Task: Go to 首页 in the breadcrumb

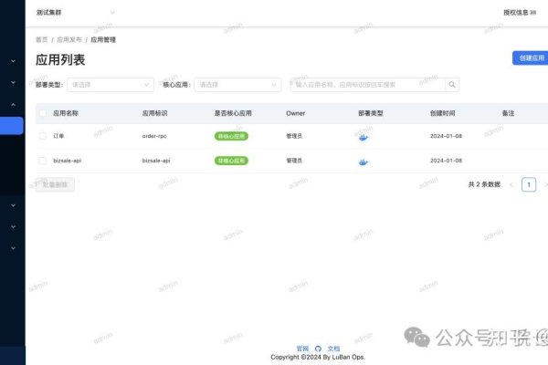Action: 42,40
